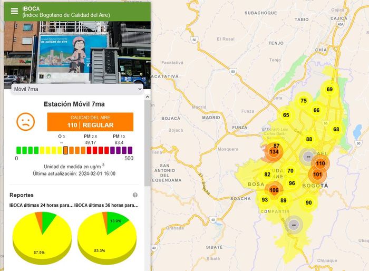Click the highlighted segment on the IBOCA color scale
369x271 pixels.
[66, 150]
